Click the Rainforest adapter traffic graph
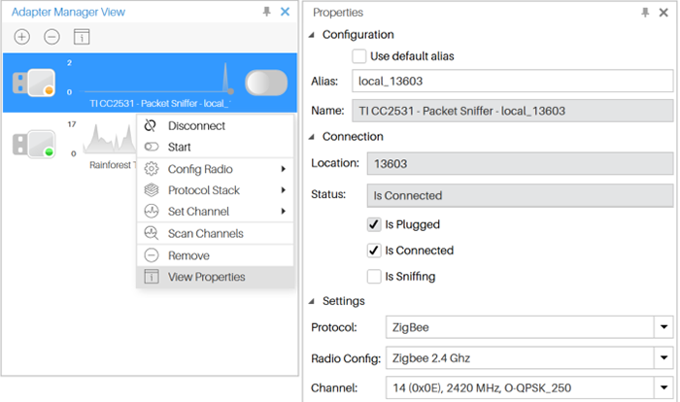The height and width of the screenshot is (402, 680). pyautogui.click(x=110, y=139)
